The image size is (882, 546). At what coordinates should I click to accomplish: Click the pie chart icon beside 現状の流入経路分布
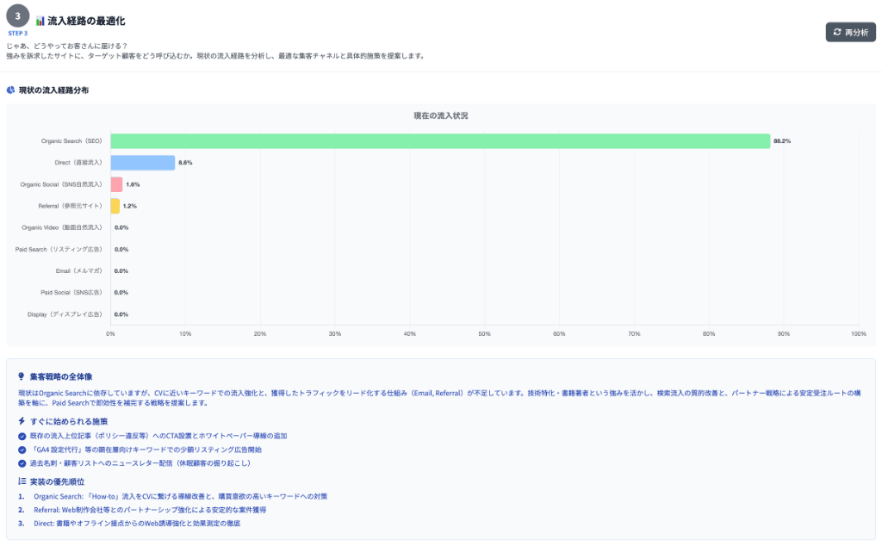click(x=10, y=90)
